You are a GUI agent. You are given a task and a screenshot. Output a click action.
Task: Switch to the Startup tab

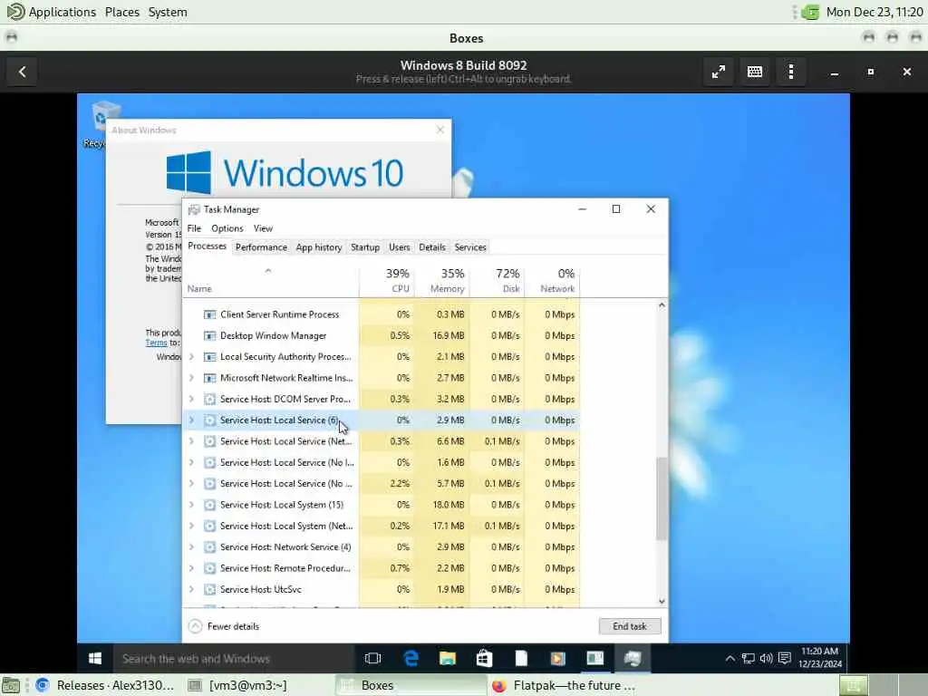[365, 247]
